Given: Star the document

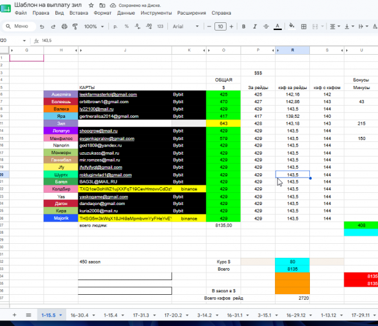Looking at the screenshot, I should 91,5.
